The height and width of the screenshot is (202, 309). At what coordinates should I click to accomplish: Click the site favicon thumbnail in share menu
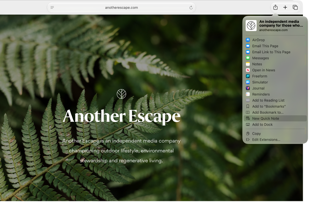(252, 26)
